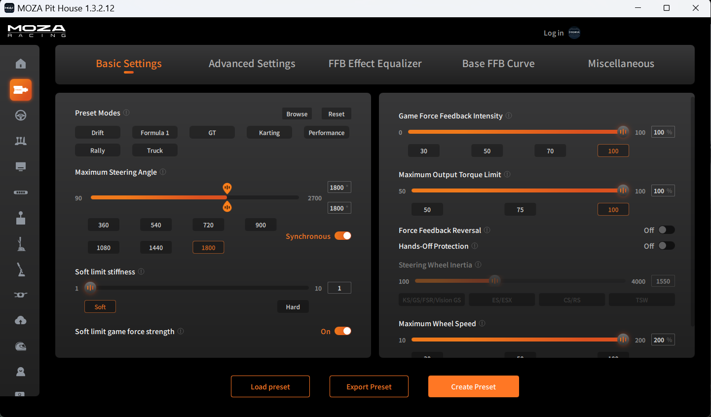
Task: Open the sequential shifter sidebar icon
Action: pos(21,244)
